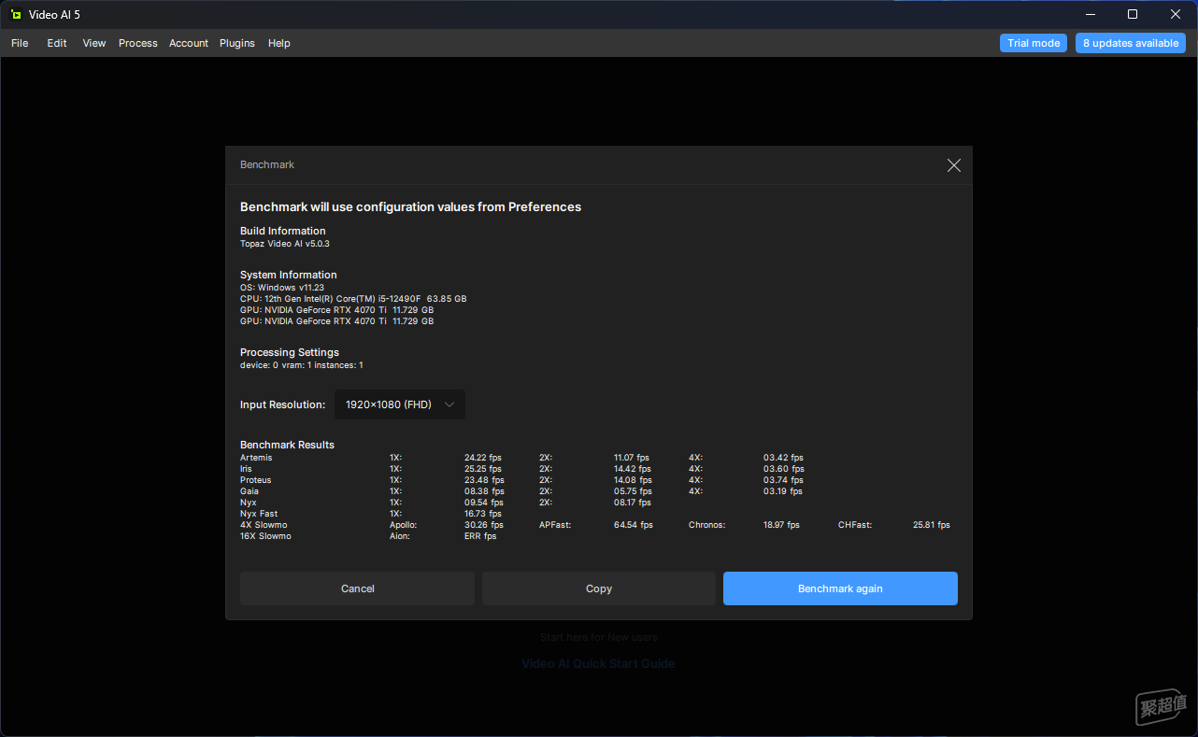1198x737 pixels.
Task: Click the 11.07 fps Artemis 2X value
Action: (632, 458)
